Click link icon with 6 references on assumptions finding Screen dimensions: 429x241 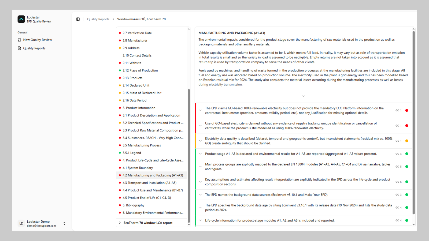[398, 182]
